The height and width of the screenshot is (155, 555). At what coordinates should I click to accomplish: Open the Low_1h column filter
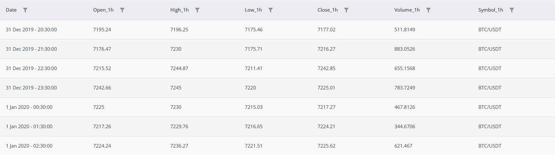(271, 10)
